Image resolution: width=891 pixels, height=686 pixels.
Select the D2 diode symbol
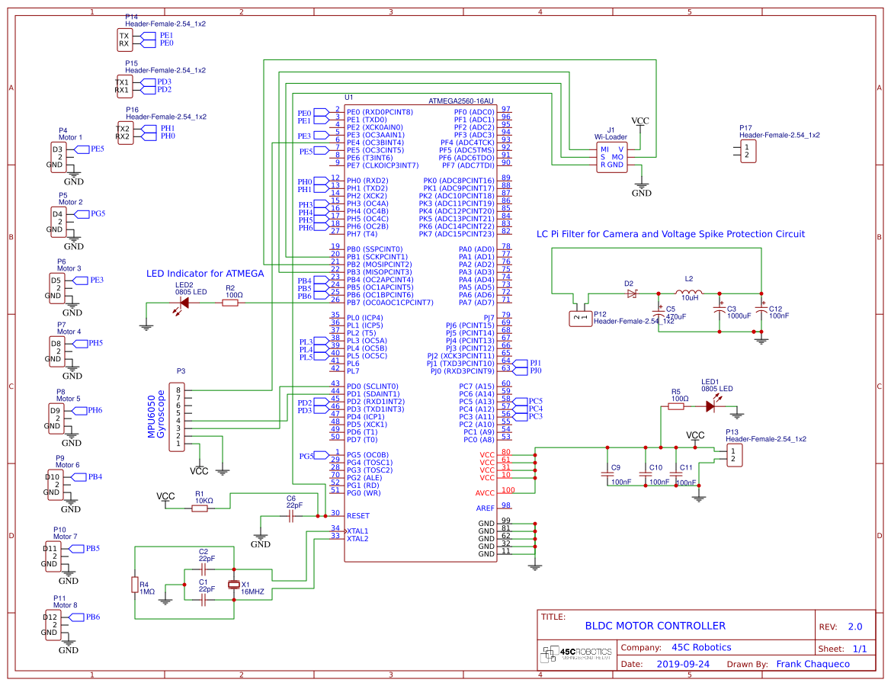pos(631,292)
